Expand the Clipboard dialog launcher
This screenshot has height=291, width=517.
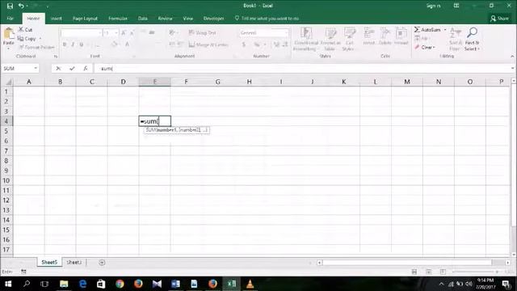[x=56, y=57]
